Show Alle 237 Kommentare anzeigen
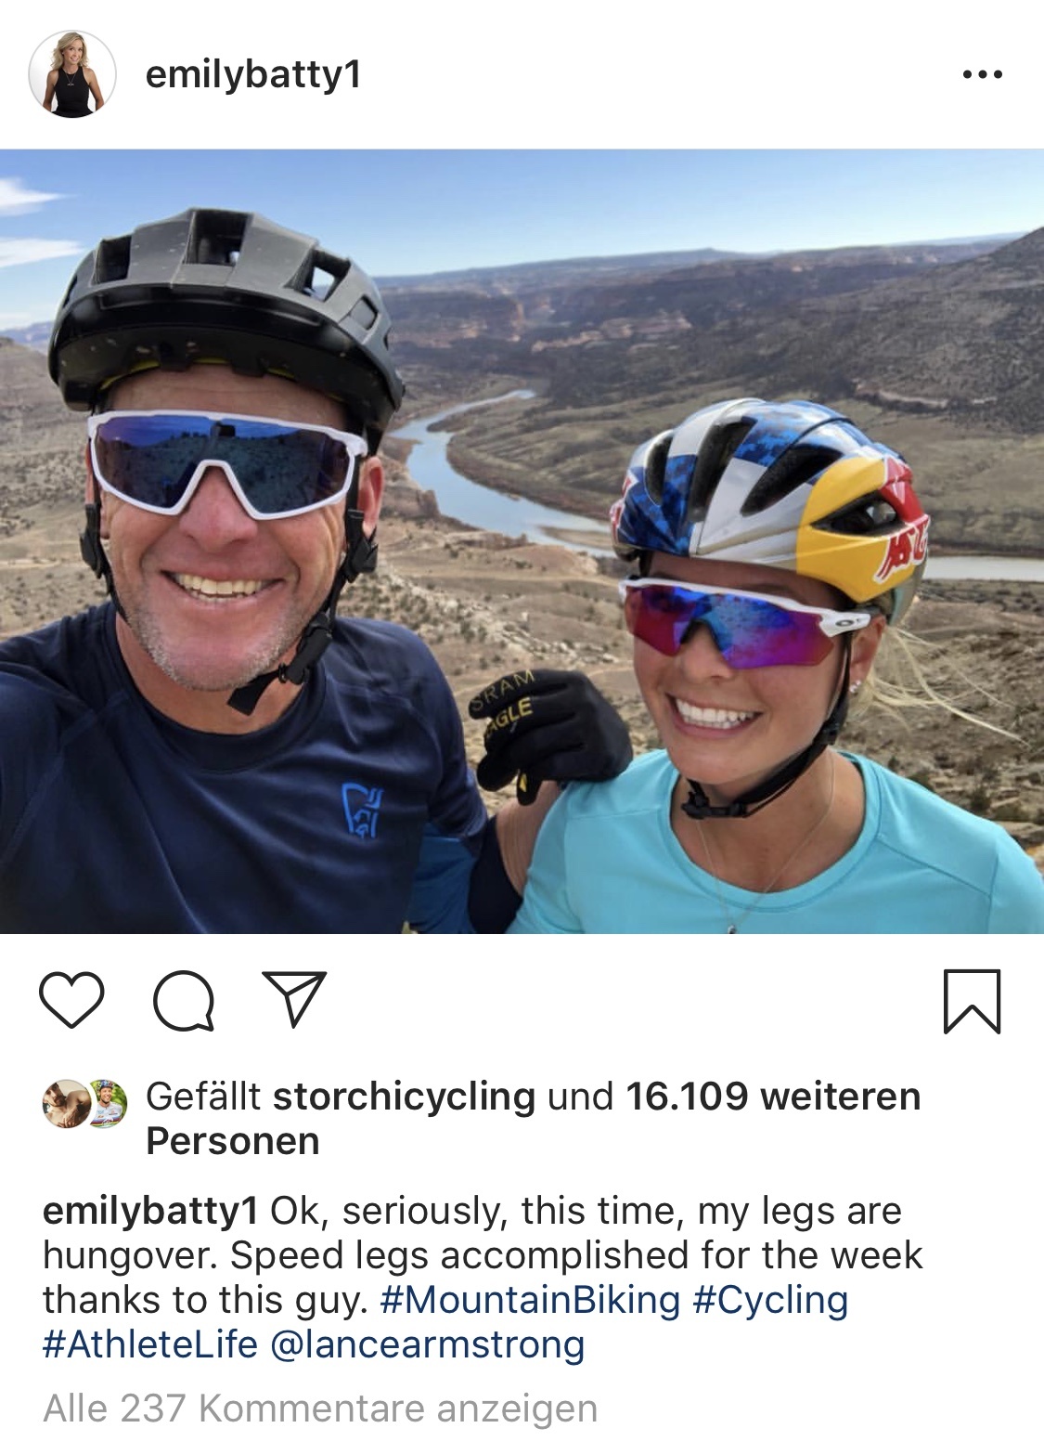Image resolution: width=1044 pixels, height=1441 pixels. point(320,1409)
